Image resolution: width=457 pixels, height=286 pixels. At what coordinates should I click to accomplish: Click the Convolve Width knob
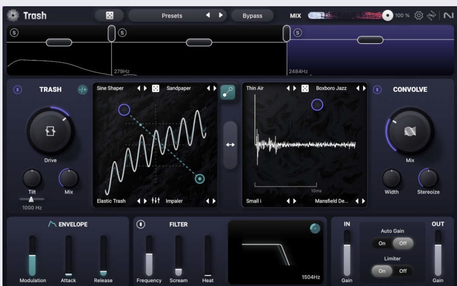pos(392,178)
